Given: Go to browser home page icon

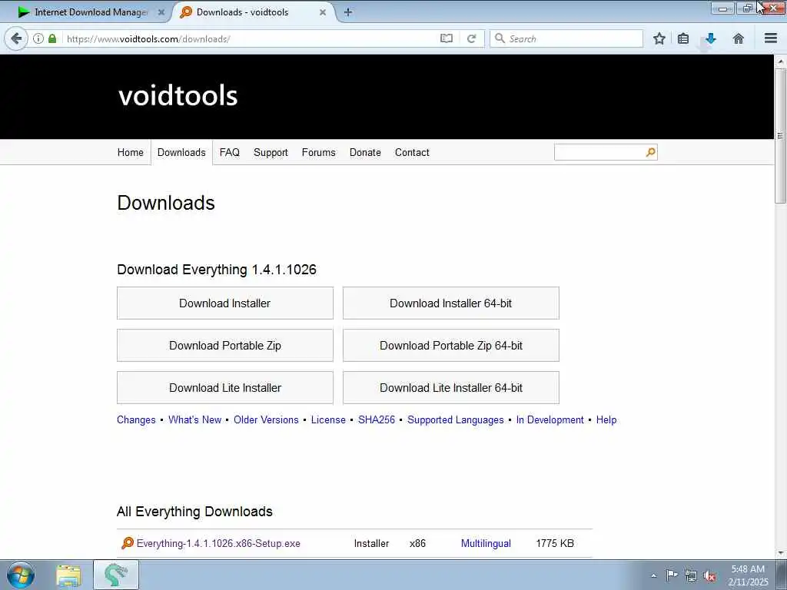Looking at the screenshot, I should (x=738, y=38).
